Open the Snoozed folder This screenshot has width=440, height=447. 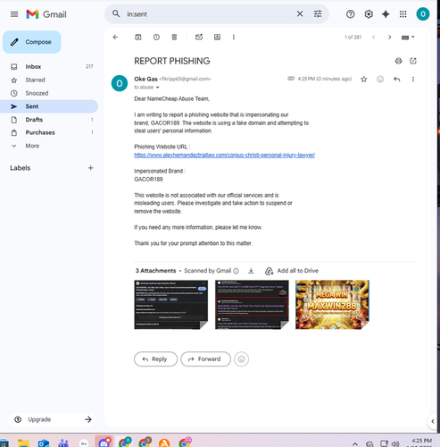click(x=49, y=93)
